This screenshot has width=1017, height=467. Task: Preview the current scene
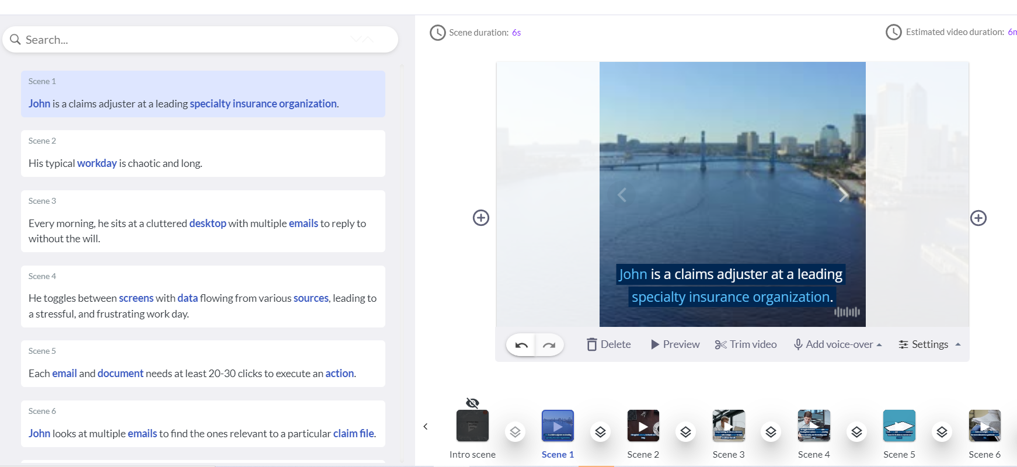675,344
